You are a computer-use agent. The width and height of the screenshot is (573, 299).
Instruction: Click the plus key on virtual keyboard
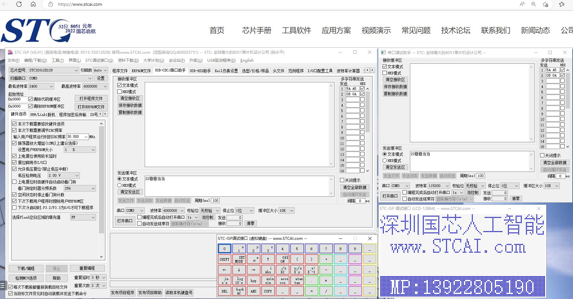point(326,259)
